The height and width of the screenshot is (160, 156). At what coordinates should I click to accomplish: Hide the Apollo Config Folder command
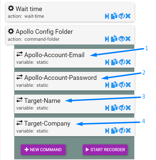click(122, 39)
